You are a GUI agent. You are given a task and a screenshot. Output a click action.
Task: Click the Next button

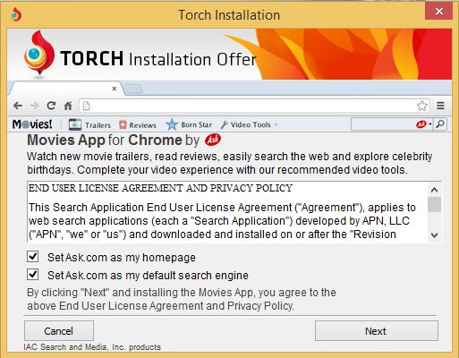[377, 331]
